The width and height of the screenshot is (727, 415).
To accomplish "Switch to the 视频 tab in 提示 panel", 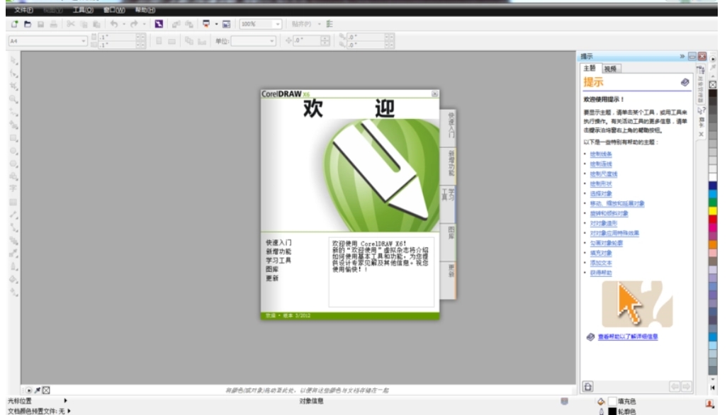I will click(611, 69).
